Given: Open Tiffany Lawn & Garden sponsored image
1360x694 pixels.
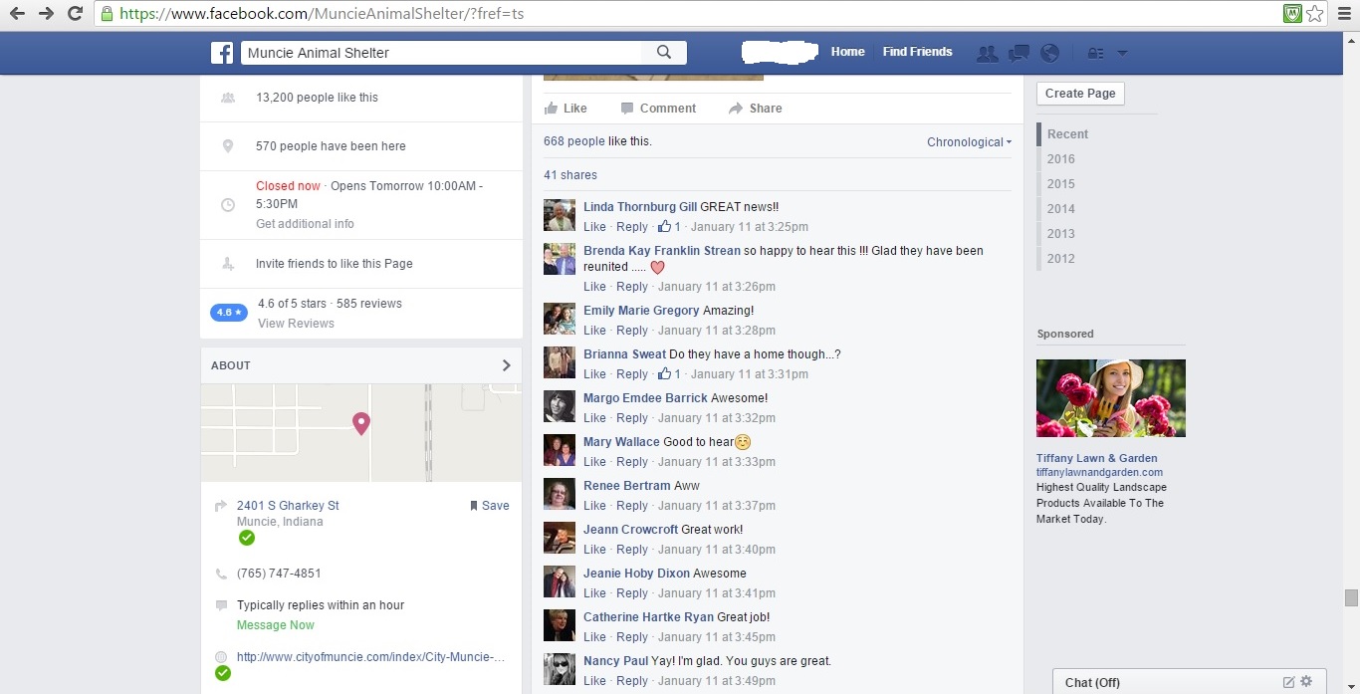Looking at the screenshot, I should pyautogui.click(x=1111, y=398).
